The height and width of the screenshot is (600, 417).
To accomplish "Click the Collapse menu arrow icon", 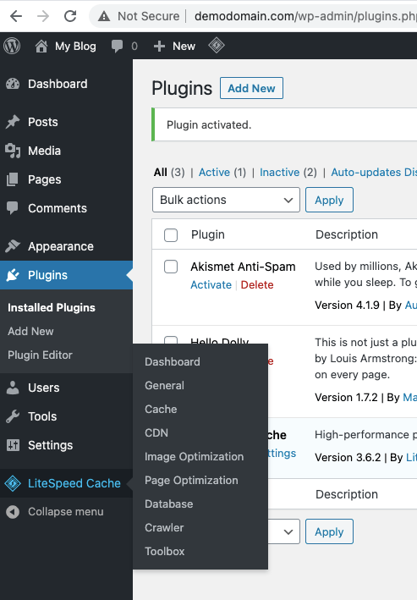I will coord(13,512).
